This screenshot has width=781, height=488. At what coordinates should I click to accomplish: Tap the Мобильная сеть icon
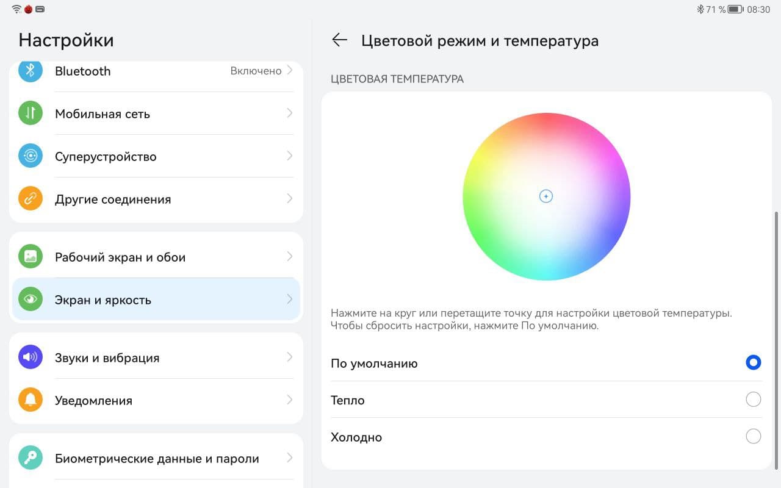pos(31,113)
